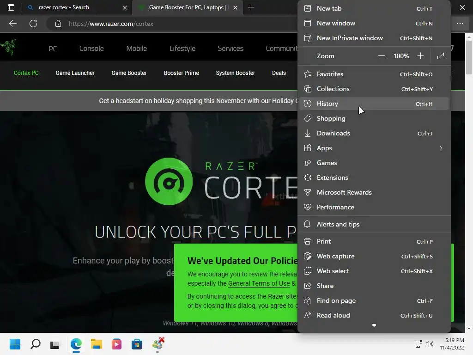Screen dimensions: 473x355
Task: Click Alerts and tips bell icon
Action: [307, 224]
